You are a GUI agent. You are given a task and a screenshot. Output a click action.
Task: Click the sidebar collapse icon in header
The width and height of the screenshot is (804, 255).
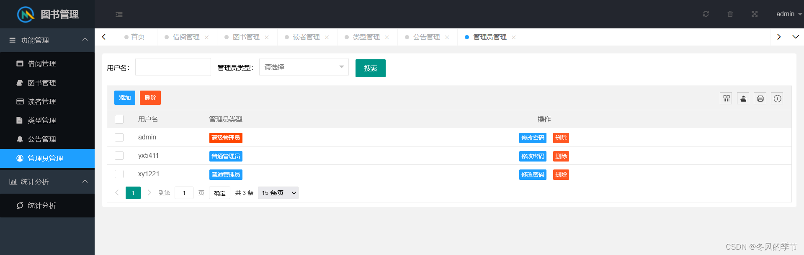tap(119, 14)
